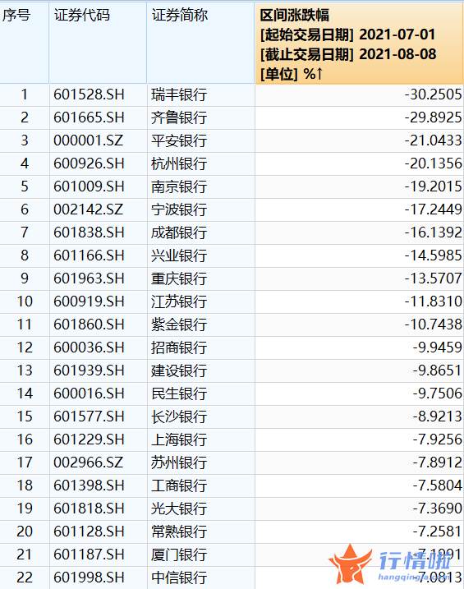This screenshot has width=464, height=589.
Task: Select the cell 601665.SH
Action: 98,117
